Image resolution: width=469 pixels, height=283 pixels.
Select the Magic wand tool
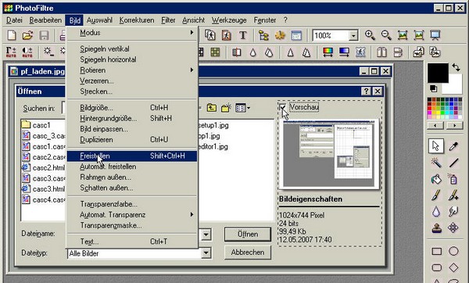pyautogui.click(x=436, y=163)
